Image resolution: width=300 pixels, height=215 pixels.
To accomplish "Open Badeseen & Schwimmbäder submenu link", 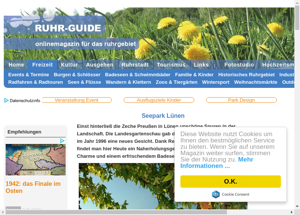I will tap(138, 74).
